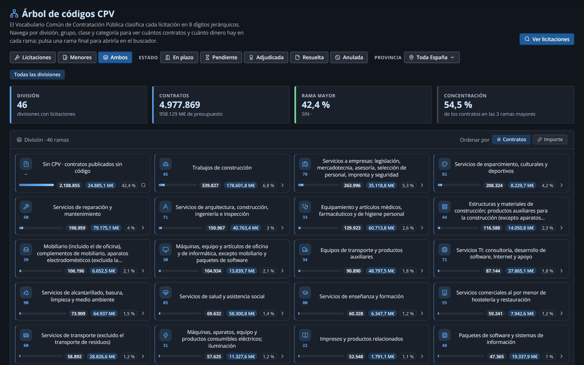Click the graduation cap icon for division 80
The image size is (584, 365).
click(305, 293)
